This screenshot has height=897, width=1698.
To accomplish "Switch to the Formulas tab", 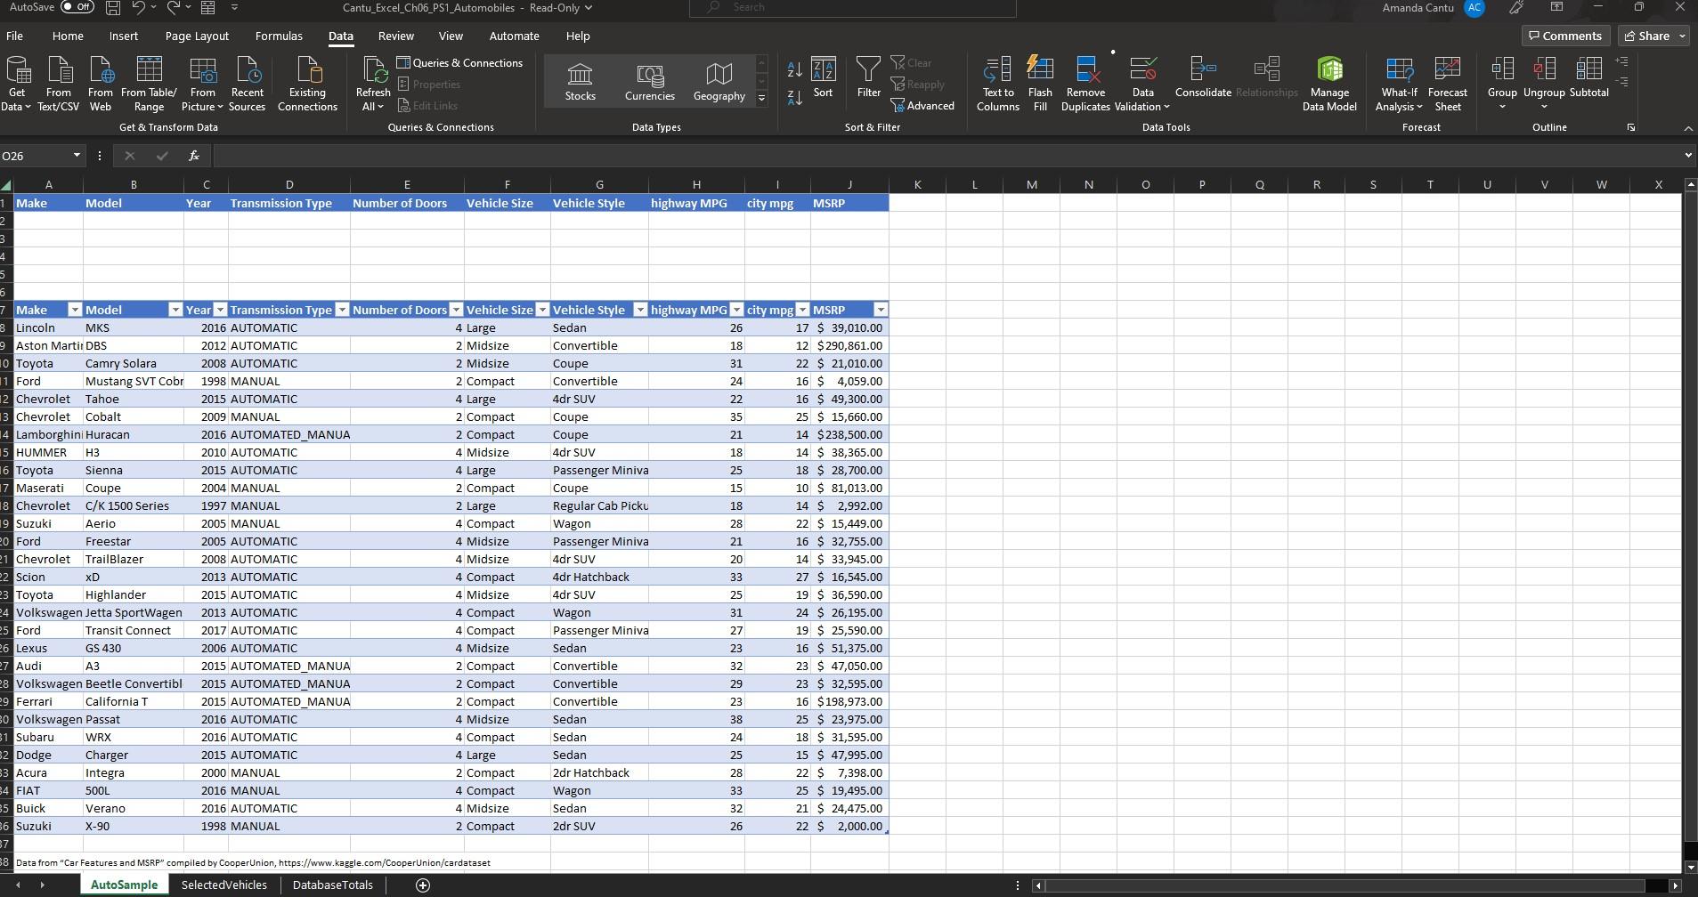I will click(279, 36).
